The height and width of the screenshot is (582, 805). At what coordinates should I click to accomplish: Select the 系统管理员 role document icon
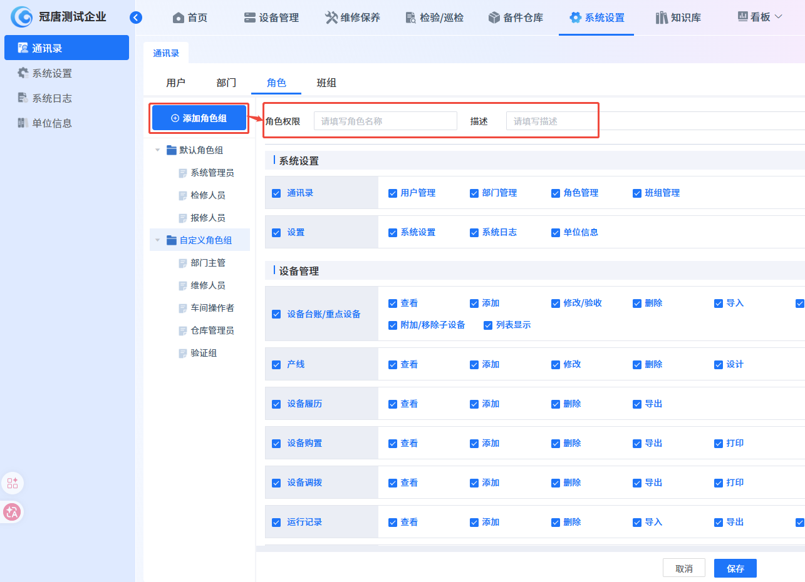(183, 173)
